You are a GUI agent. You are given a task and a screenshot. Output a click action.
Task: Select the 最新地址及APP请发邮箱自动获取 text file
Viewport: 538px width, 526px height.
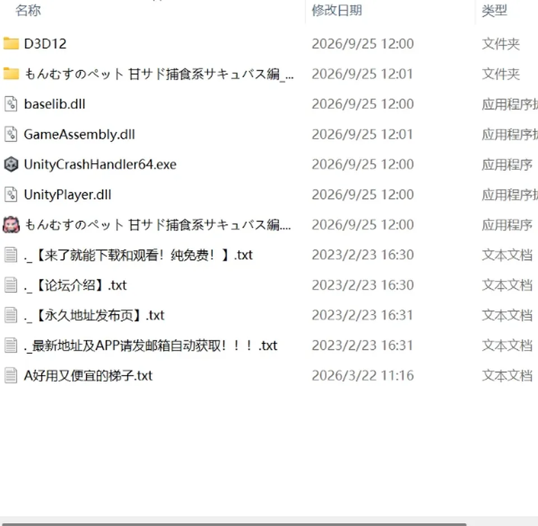(x=151, y=345)
